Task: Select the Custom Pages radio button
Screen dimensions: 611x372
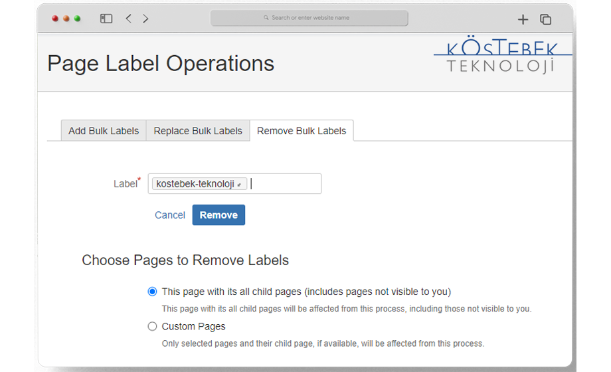Action: coord(152,326)
